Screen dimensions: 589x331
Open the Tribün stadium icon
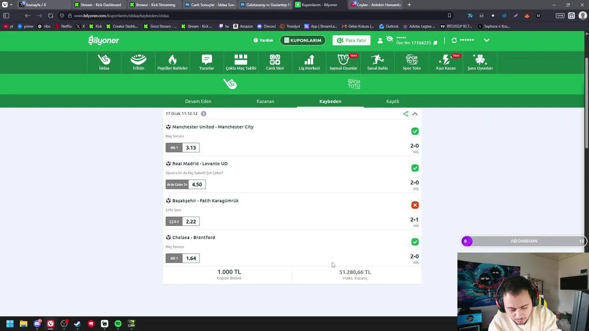138,63
